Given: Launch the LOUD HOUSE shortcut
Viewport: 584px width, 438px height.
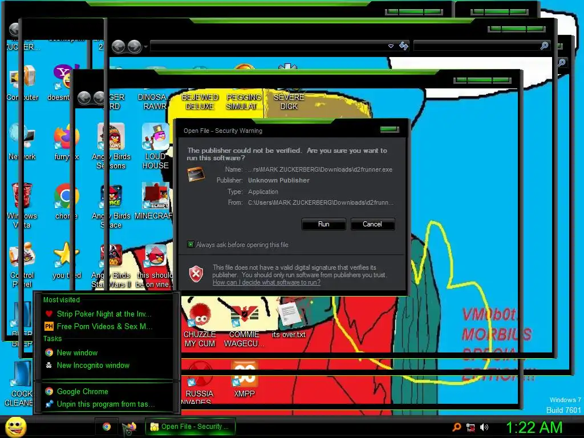Looking at the screenshot, I should point(155,146).
